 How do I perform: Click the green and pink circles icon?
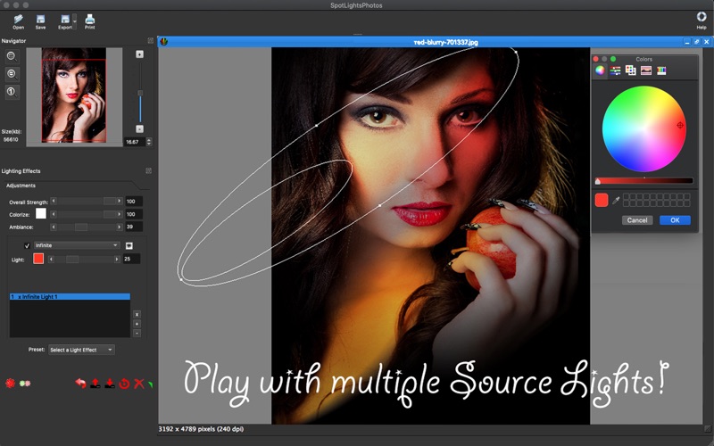[25, 384]
